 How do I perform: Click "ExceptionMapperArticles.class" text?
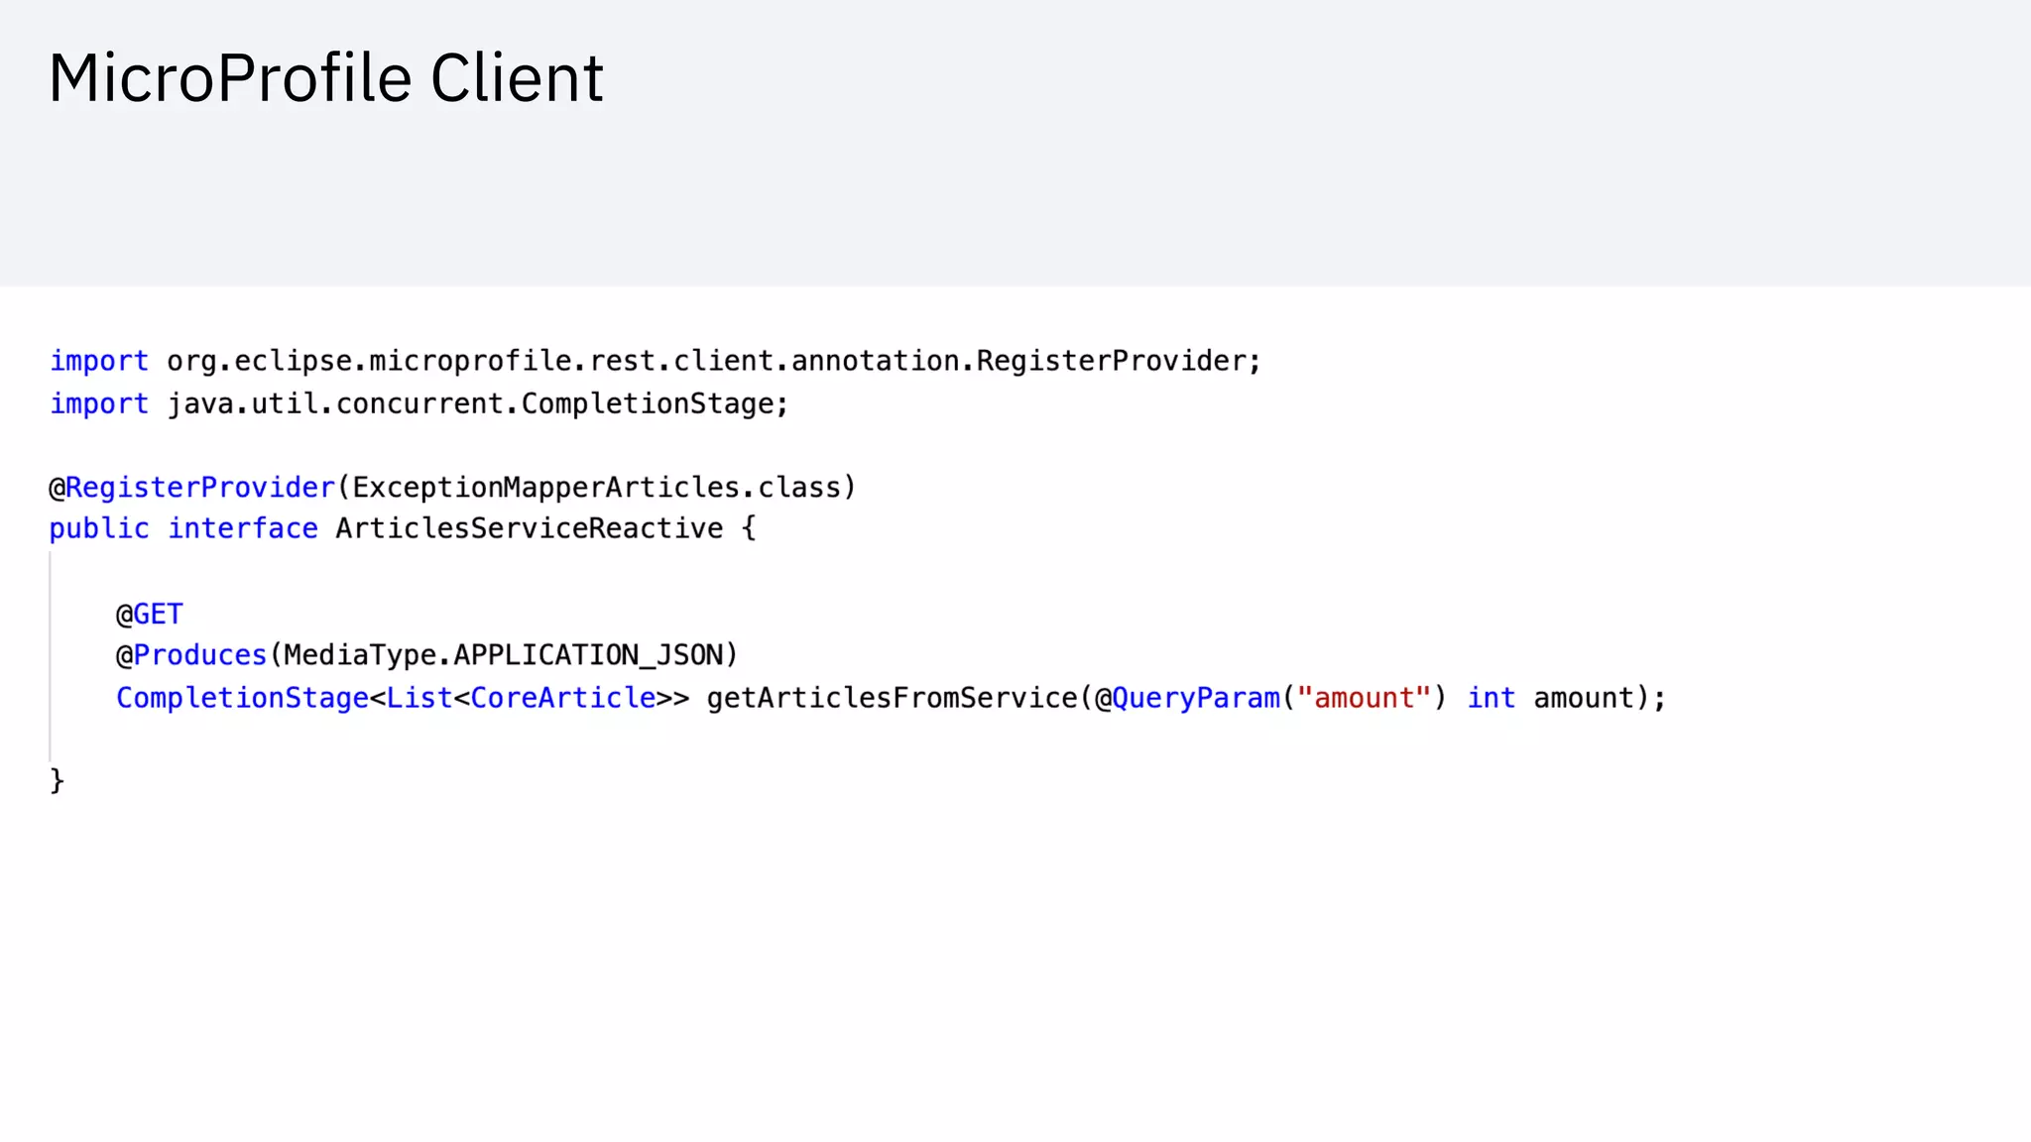click(x=596, y=488)
